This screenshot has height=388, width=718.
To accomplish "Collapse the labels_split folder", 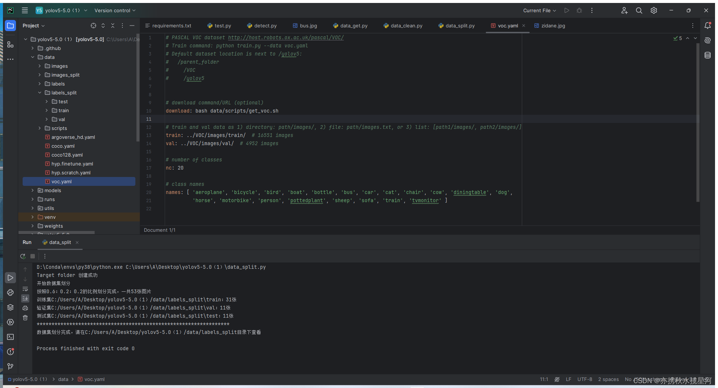I will 40,93.
